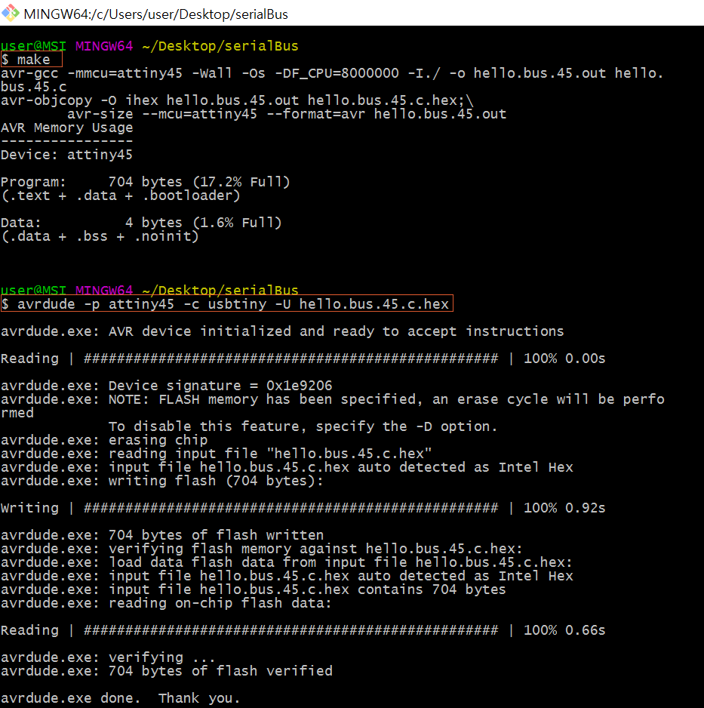
Task: Click '(.data + .bss + .noinit)' line
Action: (100, 236)
